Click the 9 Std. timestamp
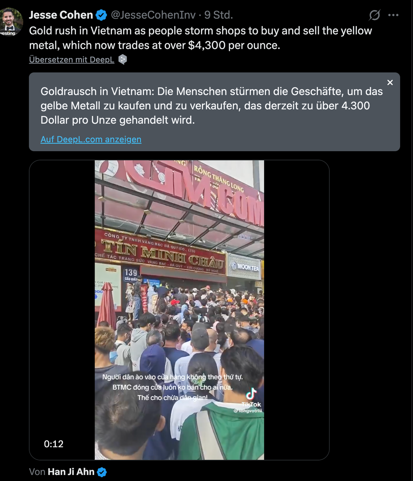This screenshot has width=413, height=481. tap(219, 15)
